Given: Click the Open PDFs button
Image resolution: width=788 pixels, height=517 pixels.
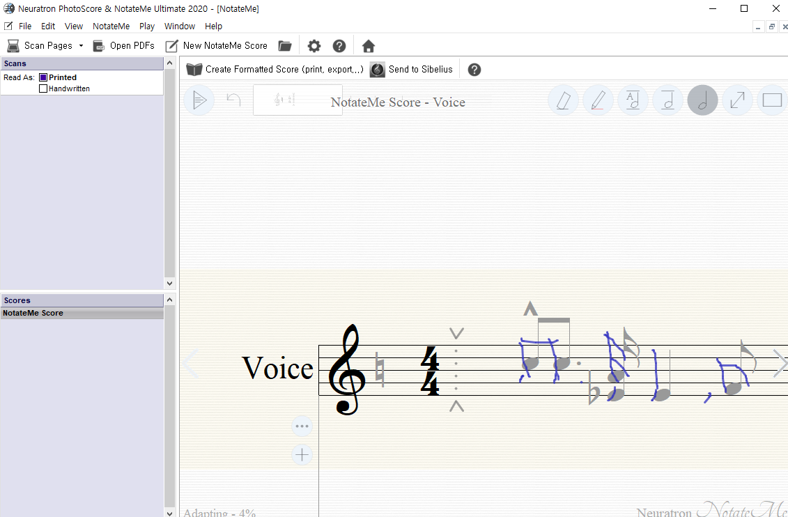Looking at the screenshot, I should (x=123, y=46).
